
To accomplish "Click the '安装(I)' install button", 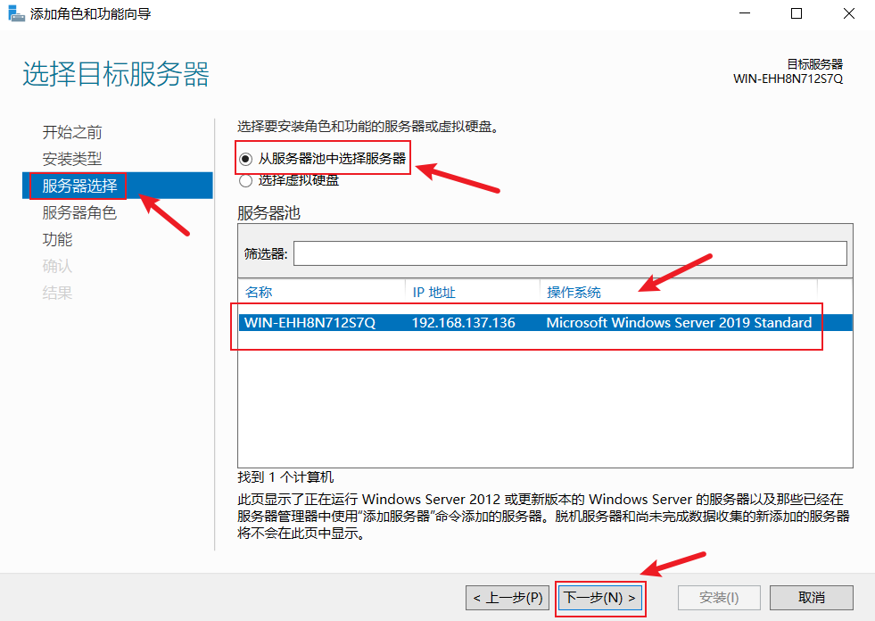I will [719, 598].
